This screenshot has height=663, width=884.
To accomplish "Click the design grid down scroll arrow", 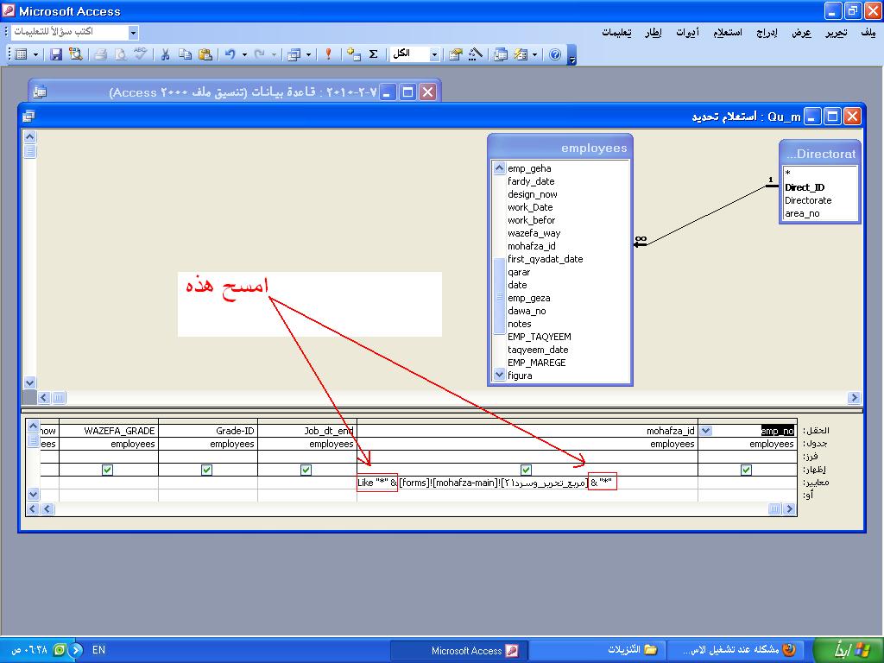I will [33, 495].
